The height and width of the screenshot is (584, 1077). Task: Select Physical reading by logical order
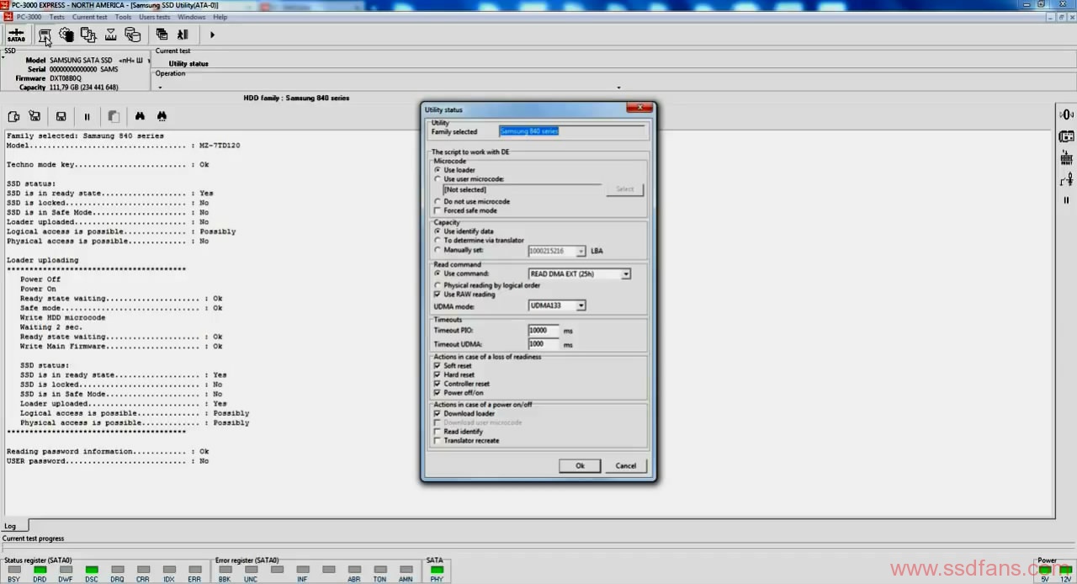click(x=487, y=285)
